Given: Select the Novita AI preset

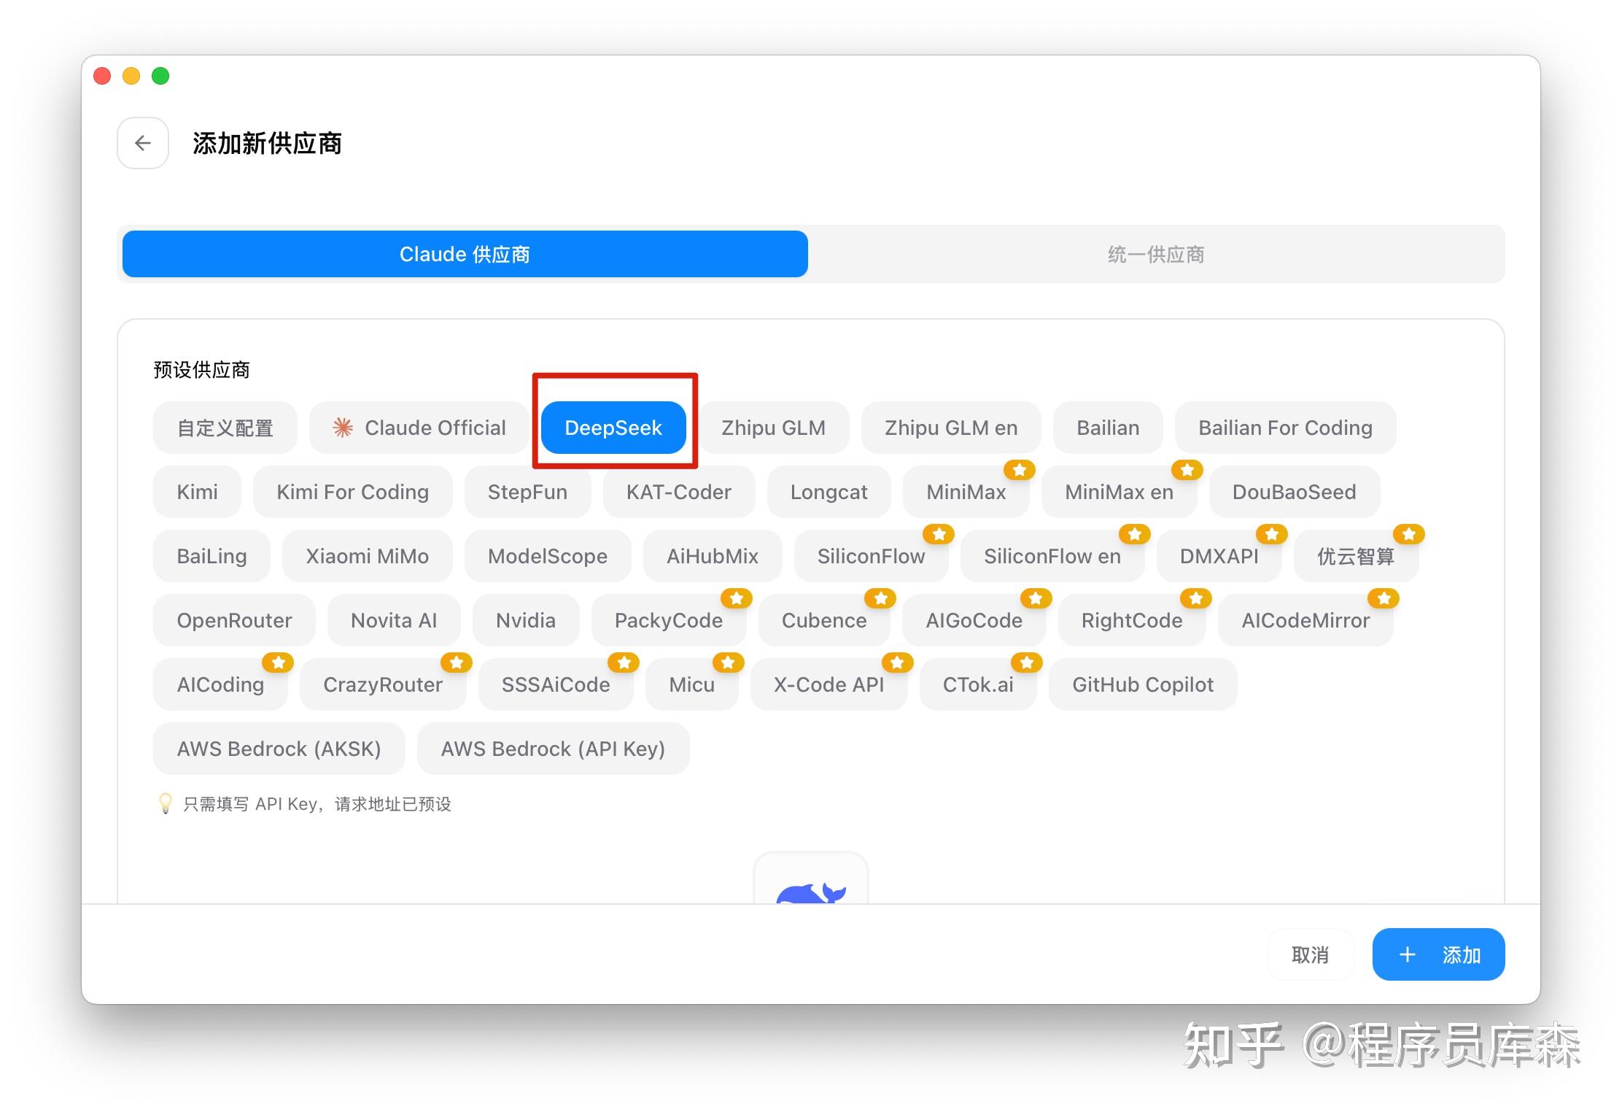Looking at the screenshot, I should click(394, 620).
